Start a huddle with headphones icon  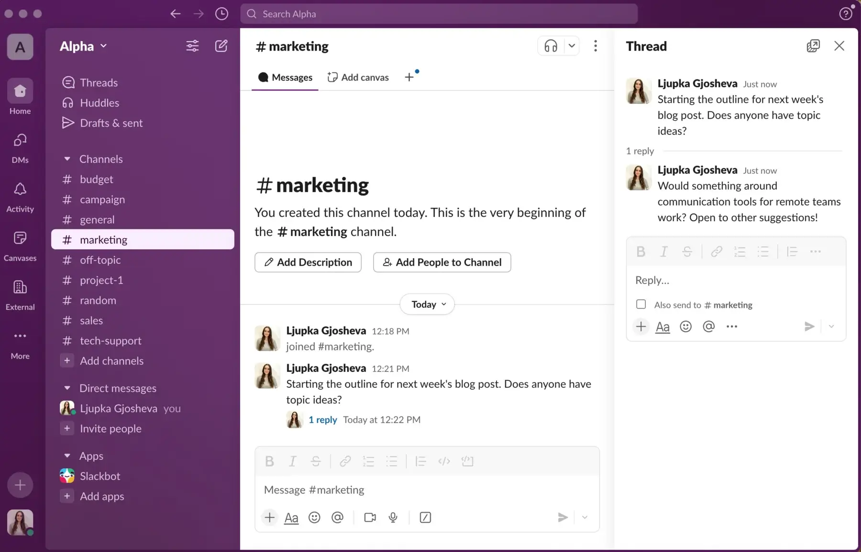551,46
